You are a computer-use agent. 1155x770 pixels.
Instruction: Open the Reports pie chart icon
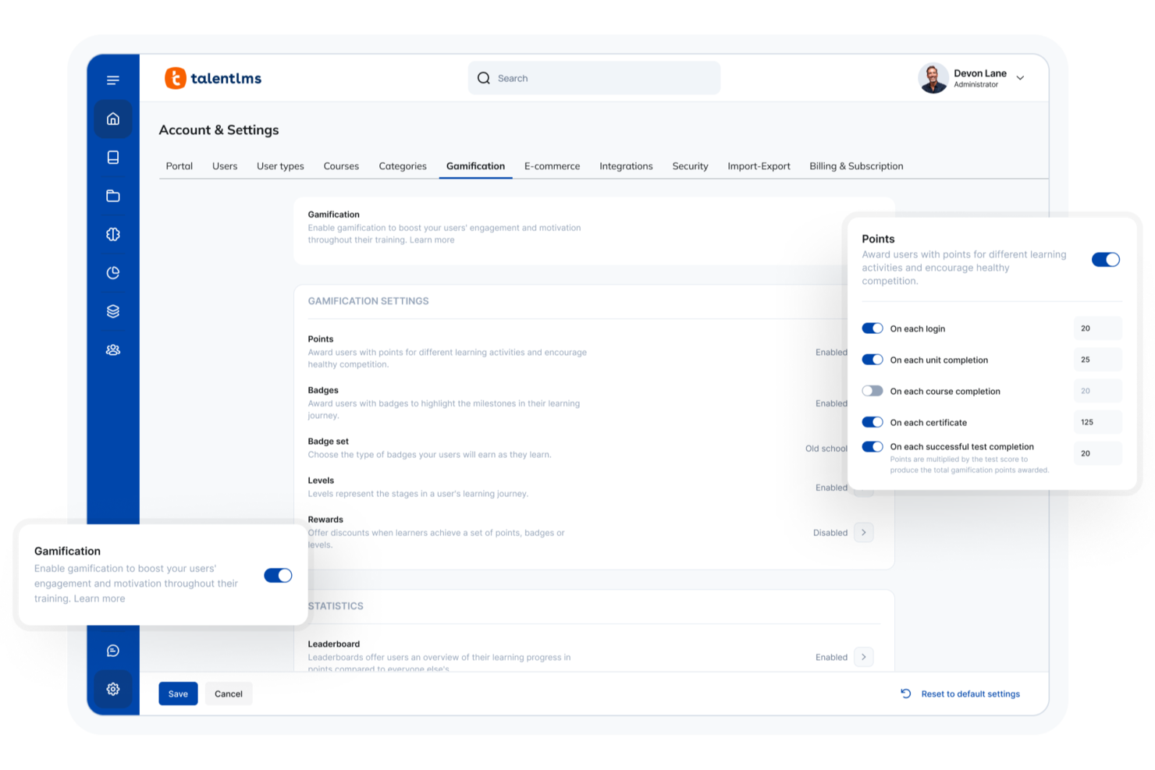click(113, 272)
